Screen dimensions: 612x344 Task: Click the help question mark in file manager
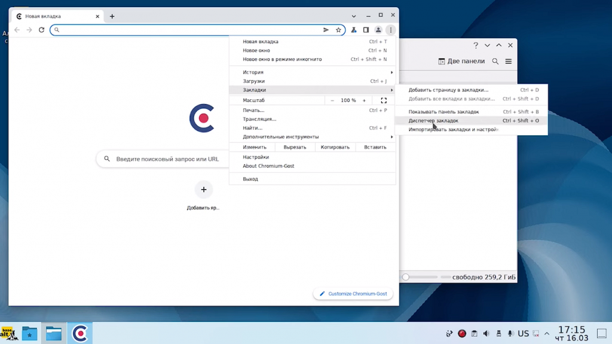[x=475, y=45]
